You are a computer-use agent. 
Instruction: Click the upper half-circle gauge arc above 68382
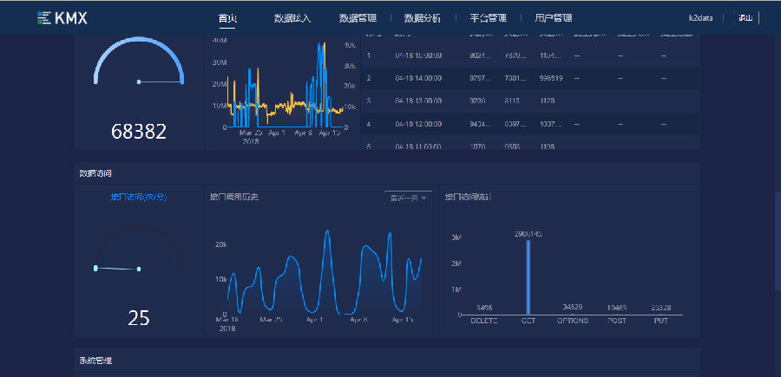[139, 58]
